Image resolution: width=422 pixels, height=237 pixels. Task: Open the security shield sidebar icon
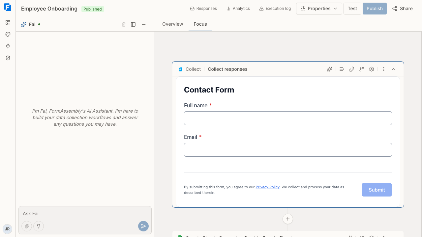pyautogui.click(x=8, y=58)
